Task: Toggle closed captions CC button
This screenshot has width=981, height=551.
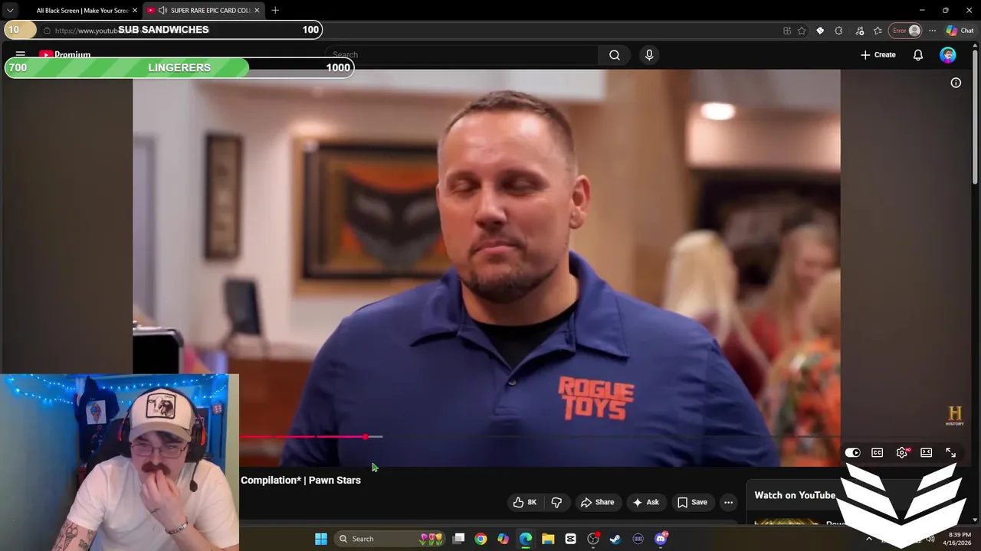Action: click(x=878, y=452)
